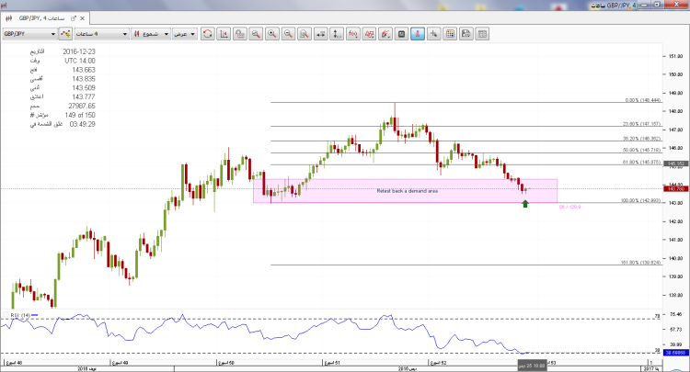
Task: Click the add-instrument comparison icon beside GBP/JPY
Action: 65,34
